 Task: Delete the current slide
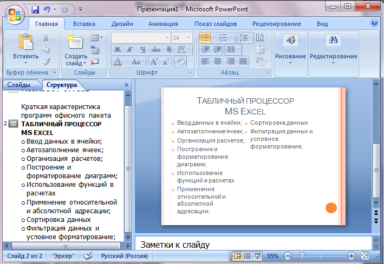pyautogui.click(x=95, y=62)
